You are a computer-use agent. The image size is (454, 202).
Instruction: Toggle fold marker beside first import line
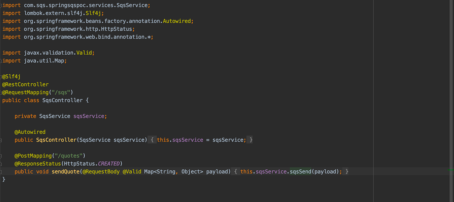(x=1, y=5)
